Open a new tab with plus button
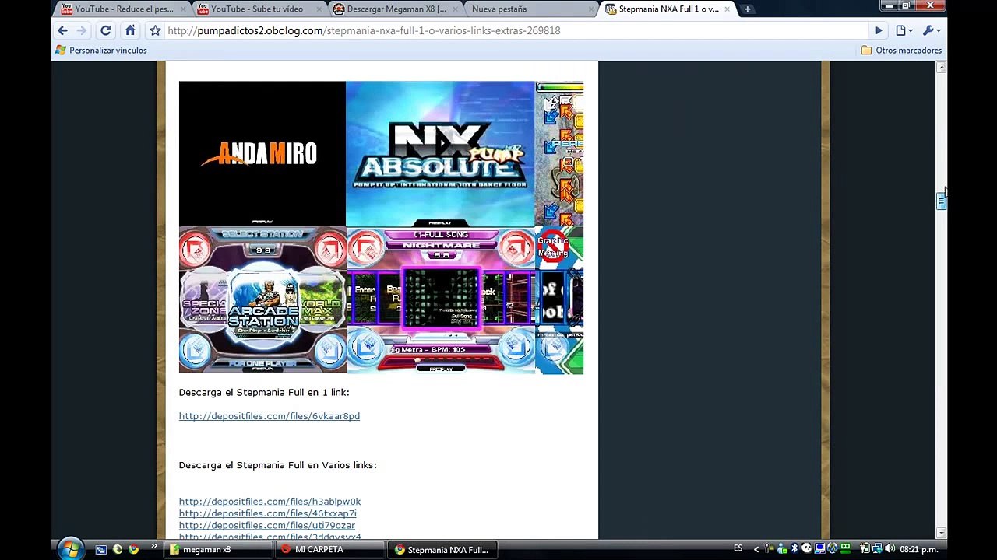The height and width of the screenshot is (560, 997). click(747, 9)
